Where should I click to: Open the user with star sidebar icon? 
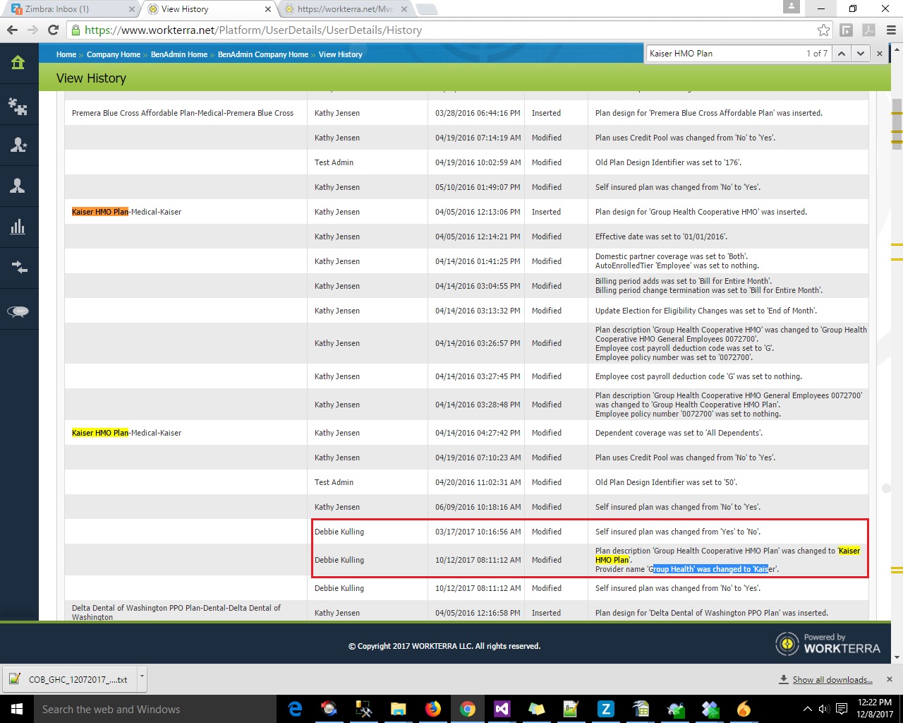tap(18, 145)
